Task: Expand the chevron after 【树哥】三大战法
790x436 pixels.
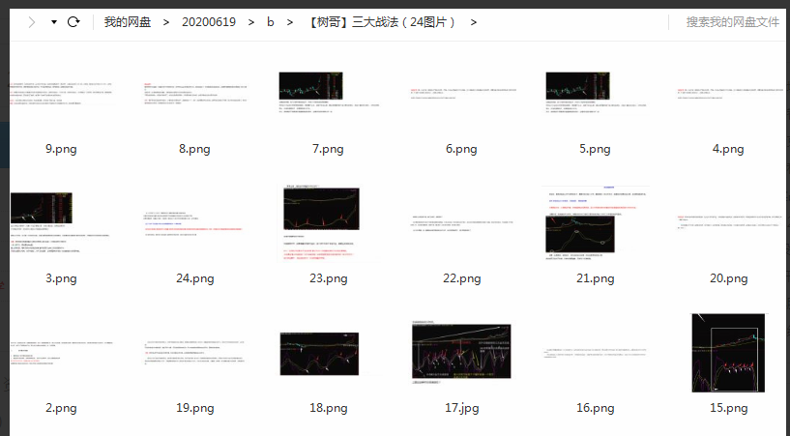Action: [474, 21]
